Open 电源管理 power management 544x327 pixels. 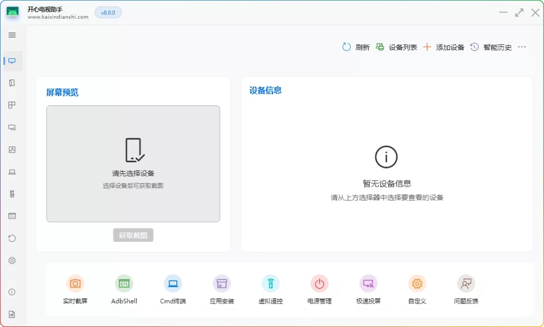(x=319, y=284)
